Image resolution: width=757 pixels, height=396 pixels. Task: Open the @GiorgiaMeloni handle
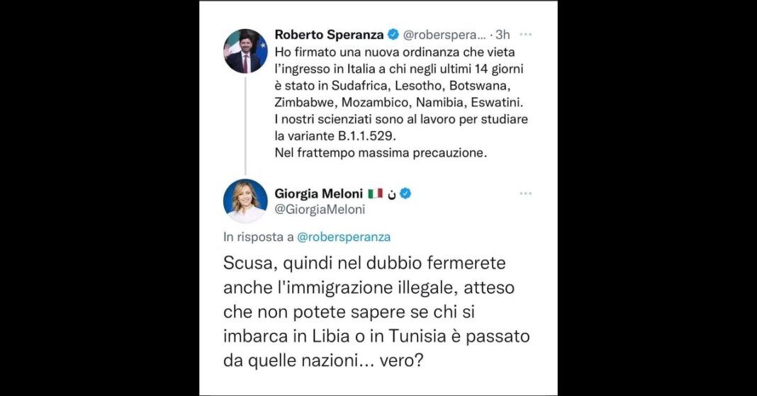[x=320, y=210]
